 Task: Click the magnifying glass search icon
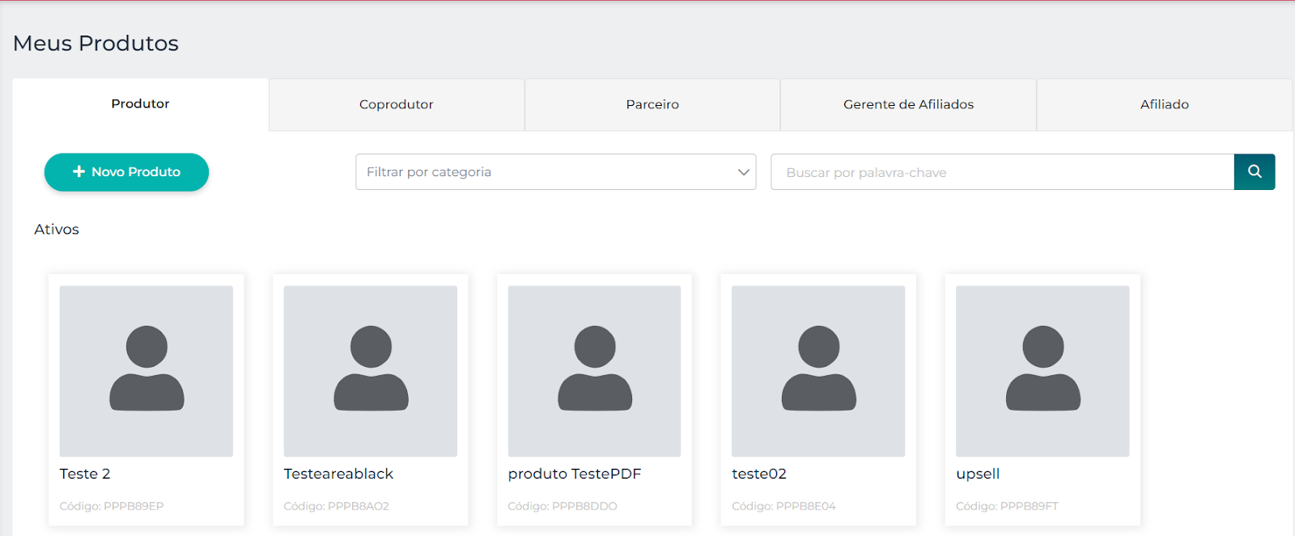(x=1255, y=171)
